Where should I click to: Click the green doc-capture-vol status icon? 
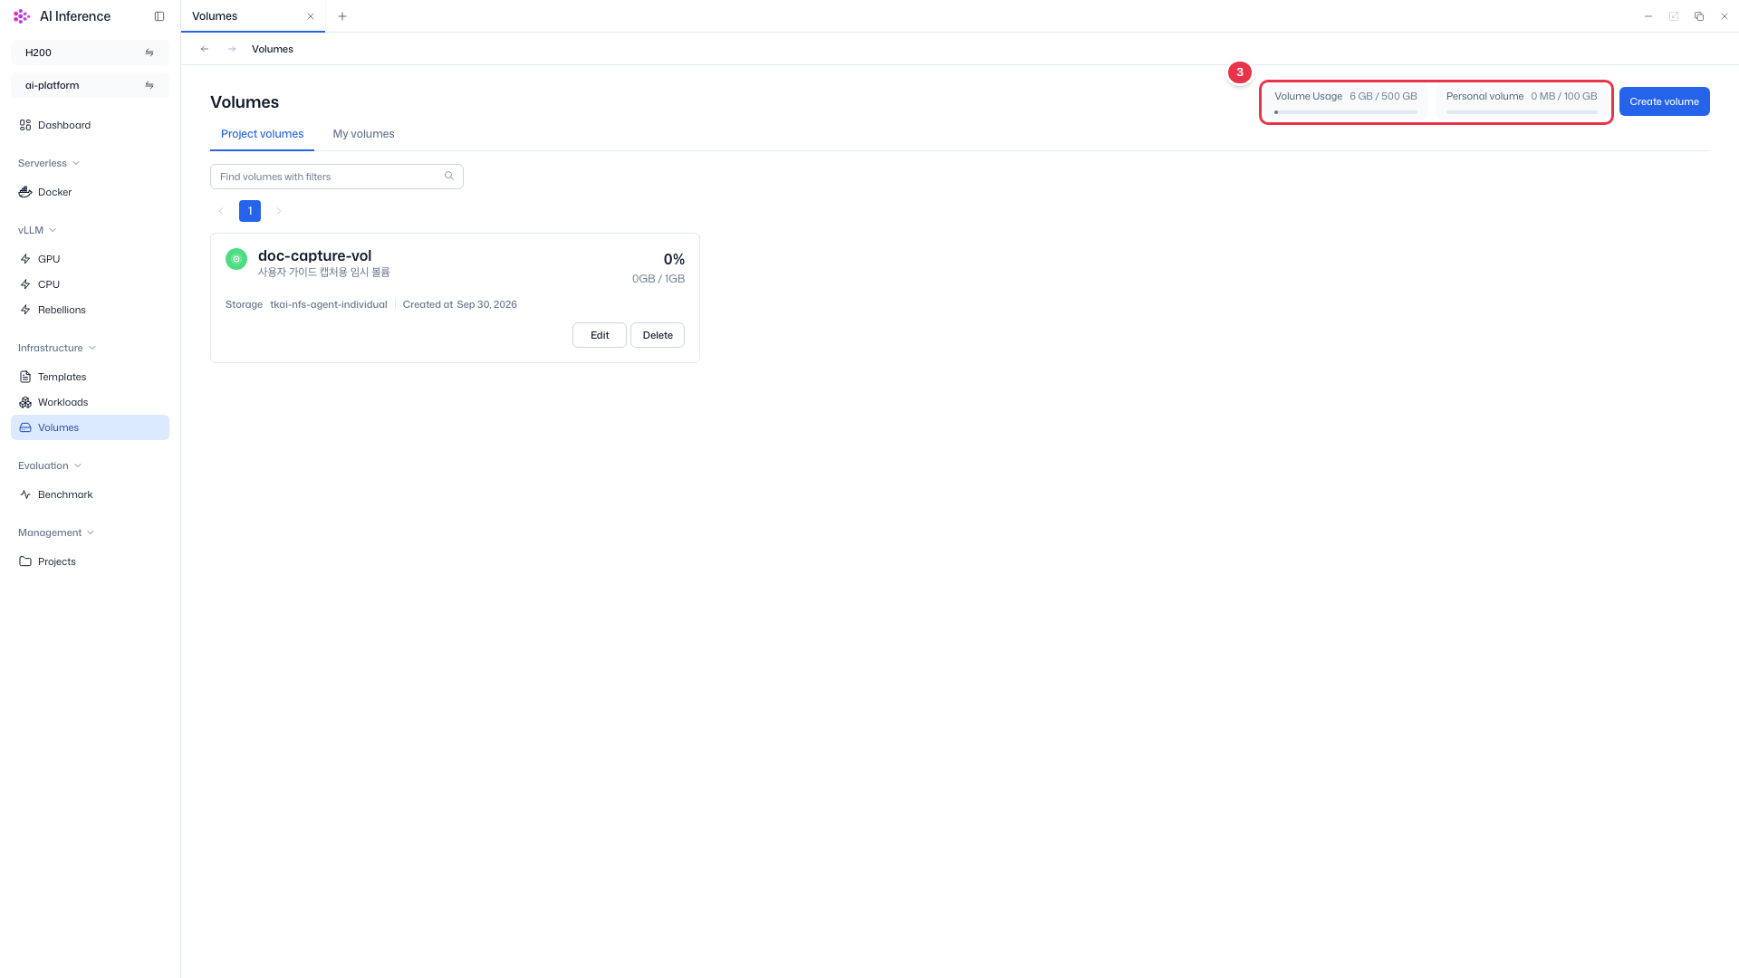coord(236,259)
